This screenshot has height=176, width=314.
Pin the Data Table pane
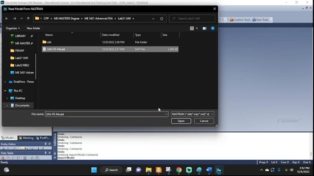point(46,153)
